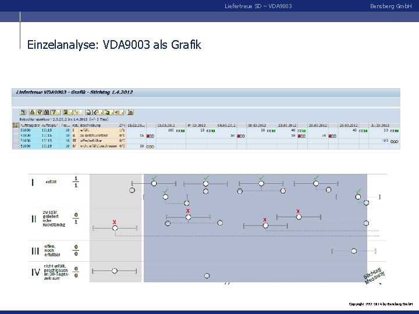Open the Total sum dropdown button
419x314 pixels.
click(x=68, y=112)
